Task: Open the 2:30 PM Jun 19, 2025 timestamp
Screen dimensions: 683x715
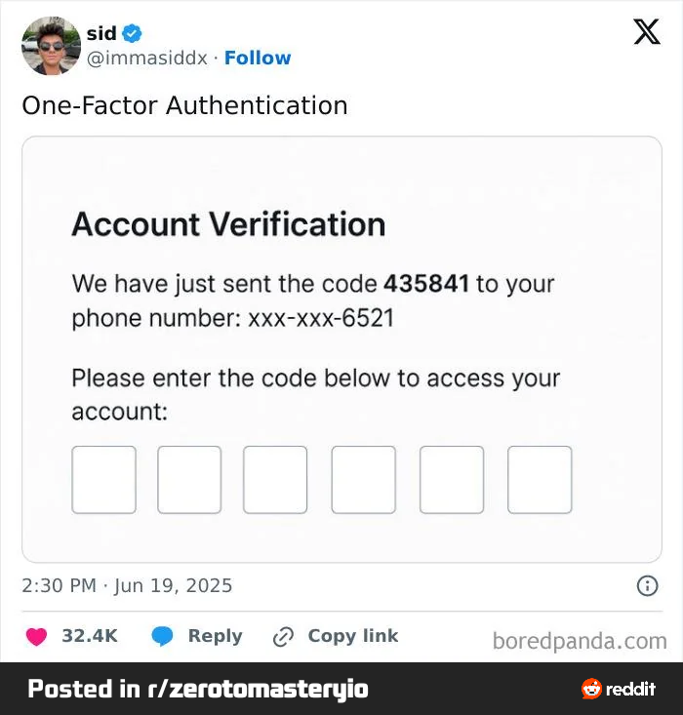Action: [127, 586]
